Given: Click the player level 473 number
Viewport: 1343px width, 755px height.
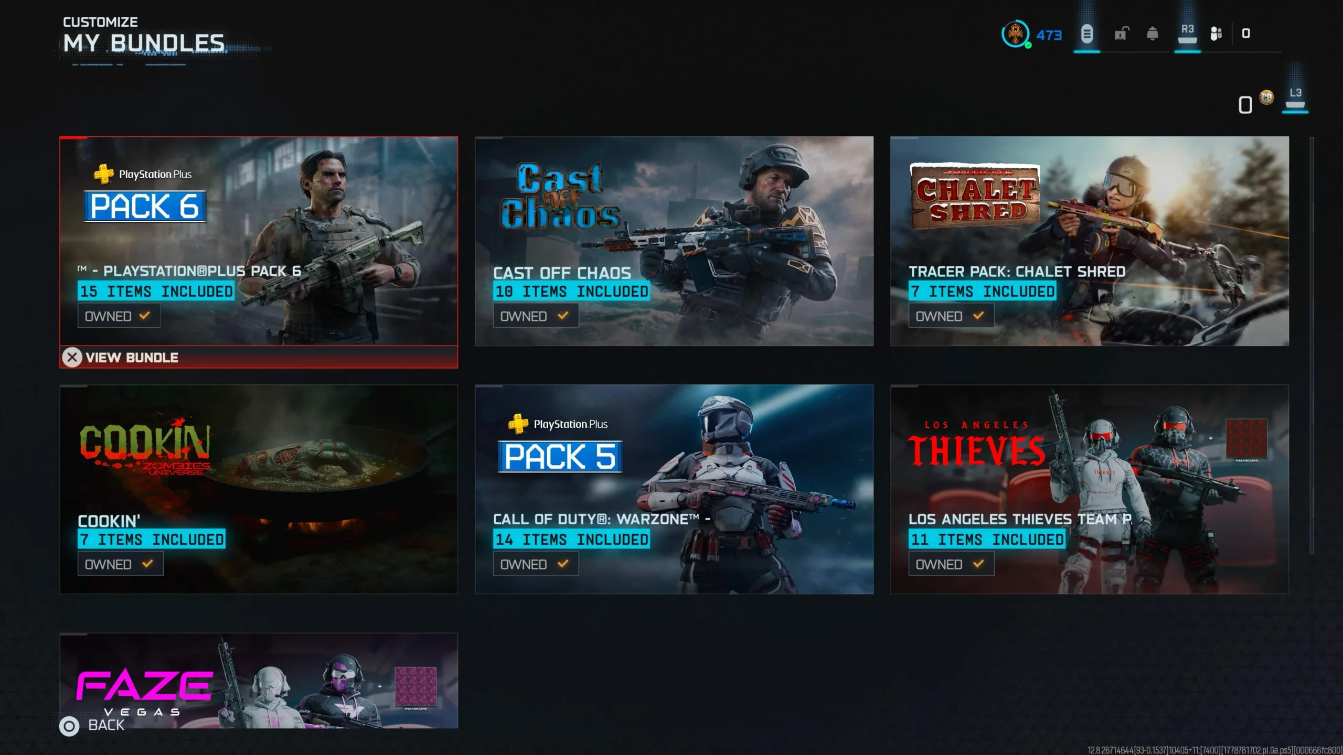Looking at the screenshot, I should [x=1049, y=35].
